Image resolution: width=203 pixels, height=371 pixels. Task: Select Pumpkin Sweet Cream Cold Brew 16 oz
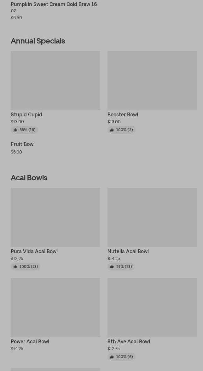[54, 7]
